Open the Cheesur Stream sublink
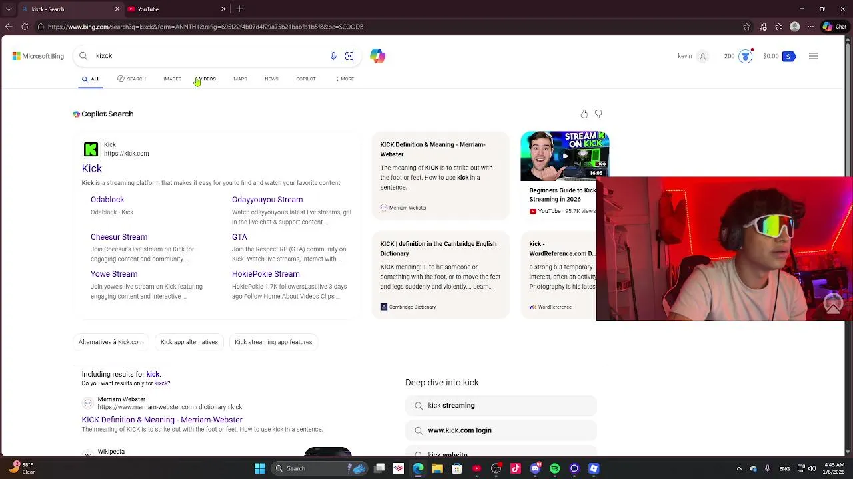This screenshot has width=853, height=479. coord(119,237)
